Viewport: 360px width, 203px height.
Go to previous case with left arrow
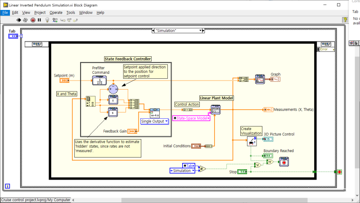tap(153, 31)
